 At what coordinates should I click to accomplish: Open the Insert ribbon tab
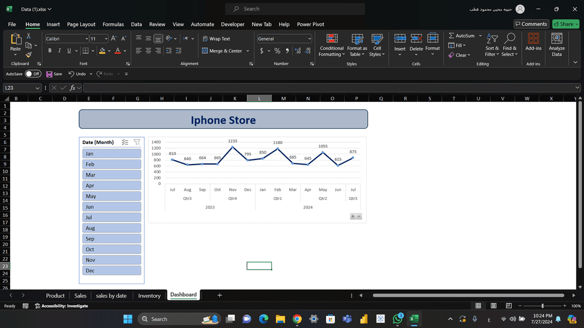(53, 24)
